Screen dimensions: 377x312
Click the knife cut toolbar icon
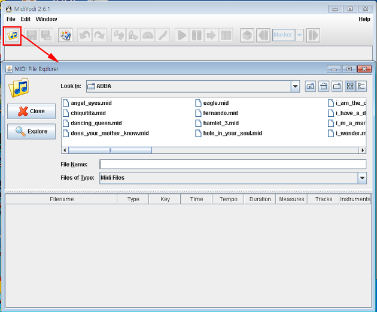(x=163, y=35)
